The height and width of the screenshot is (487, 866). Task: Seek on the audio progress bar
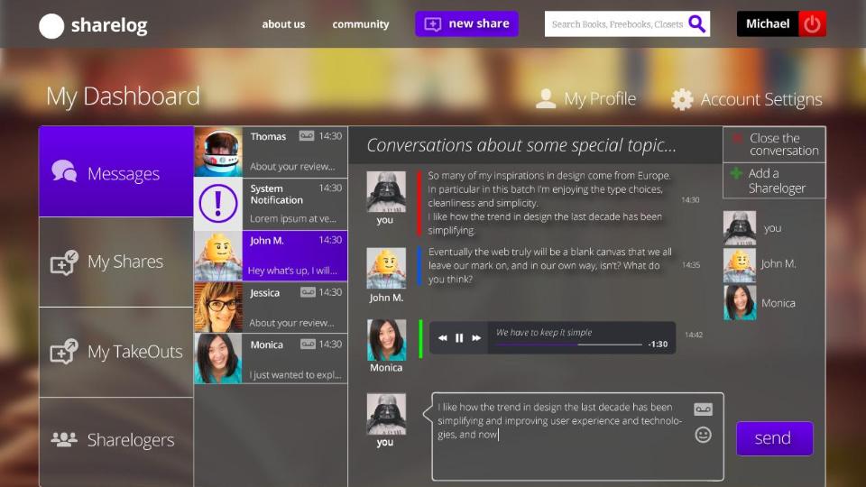(568, 345)
